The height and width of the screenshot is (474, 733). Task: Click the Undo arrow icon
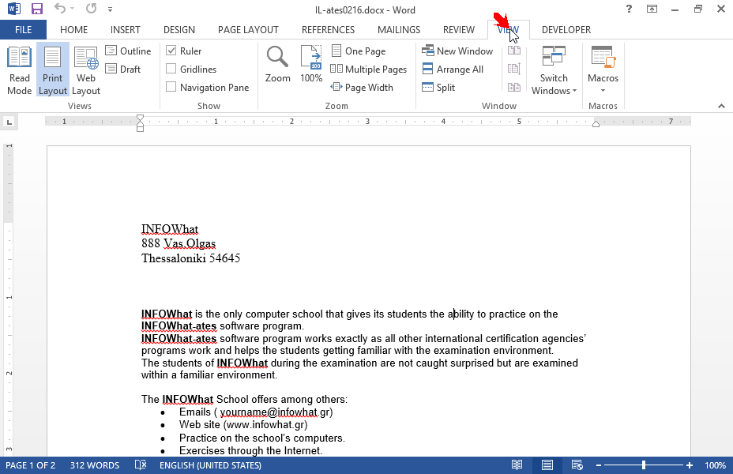tap(59, 9)
